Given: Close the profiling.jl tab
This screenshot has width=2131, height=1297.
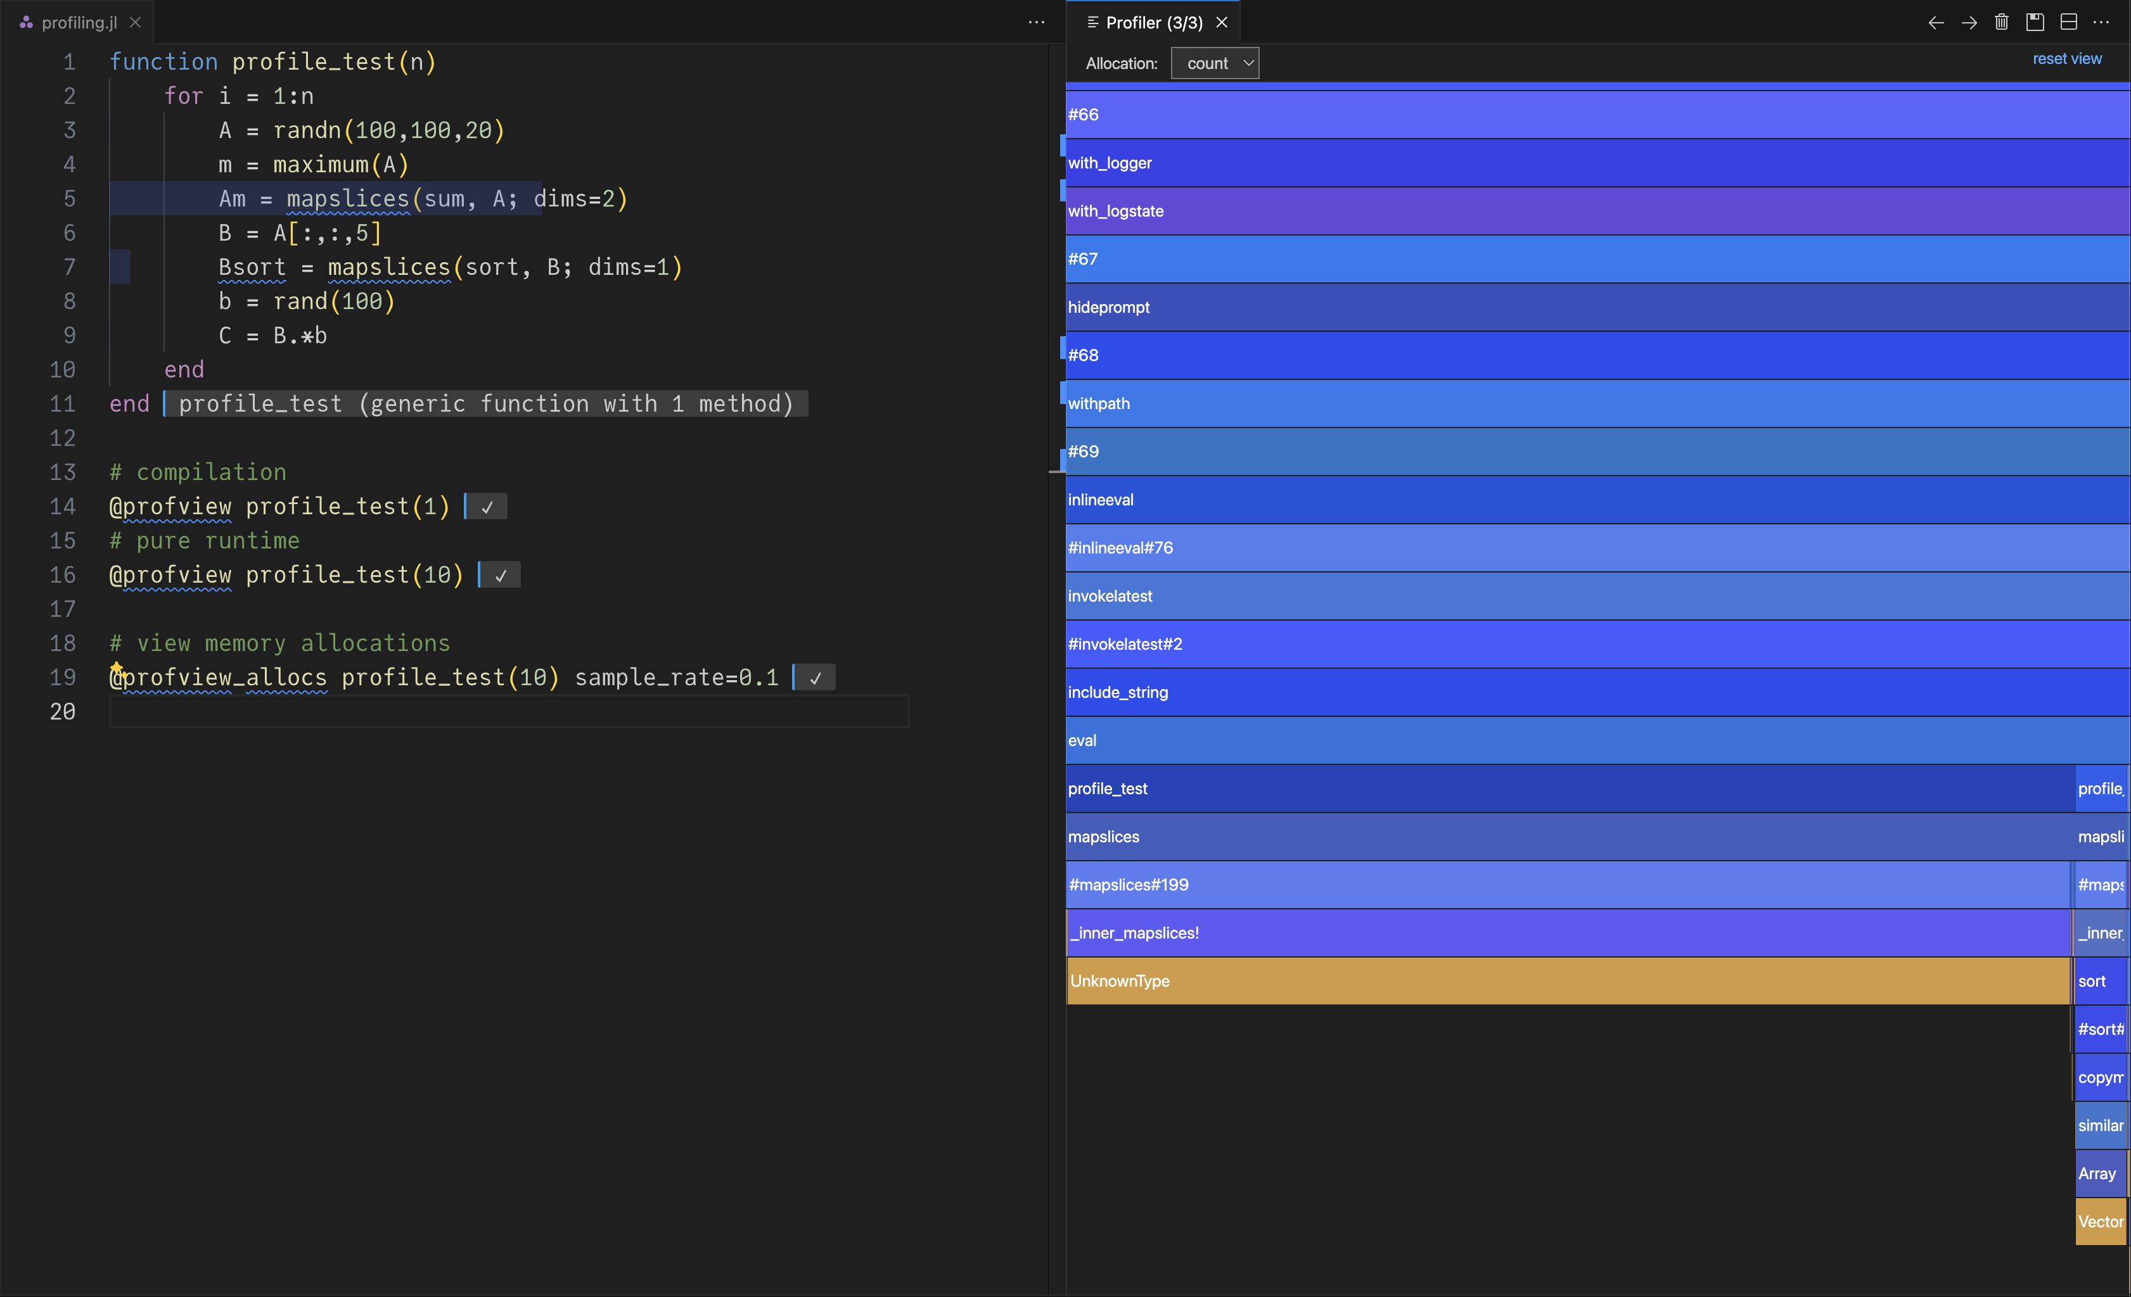Looking at the screenshot, I should [136, 22].
